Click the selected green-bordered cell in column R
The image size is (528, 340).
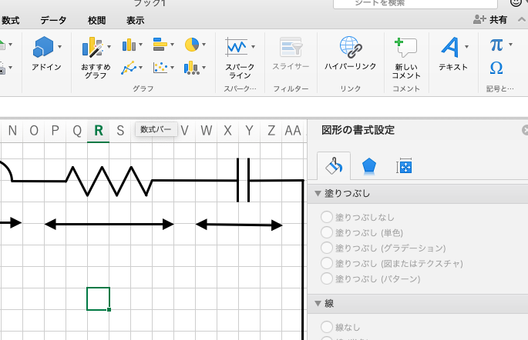coord(99,298)
